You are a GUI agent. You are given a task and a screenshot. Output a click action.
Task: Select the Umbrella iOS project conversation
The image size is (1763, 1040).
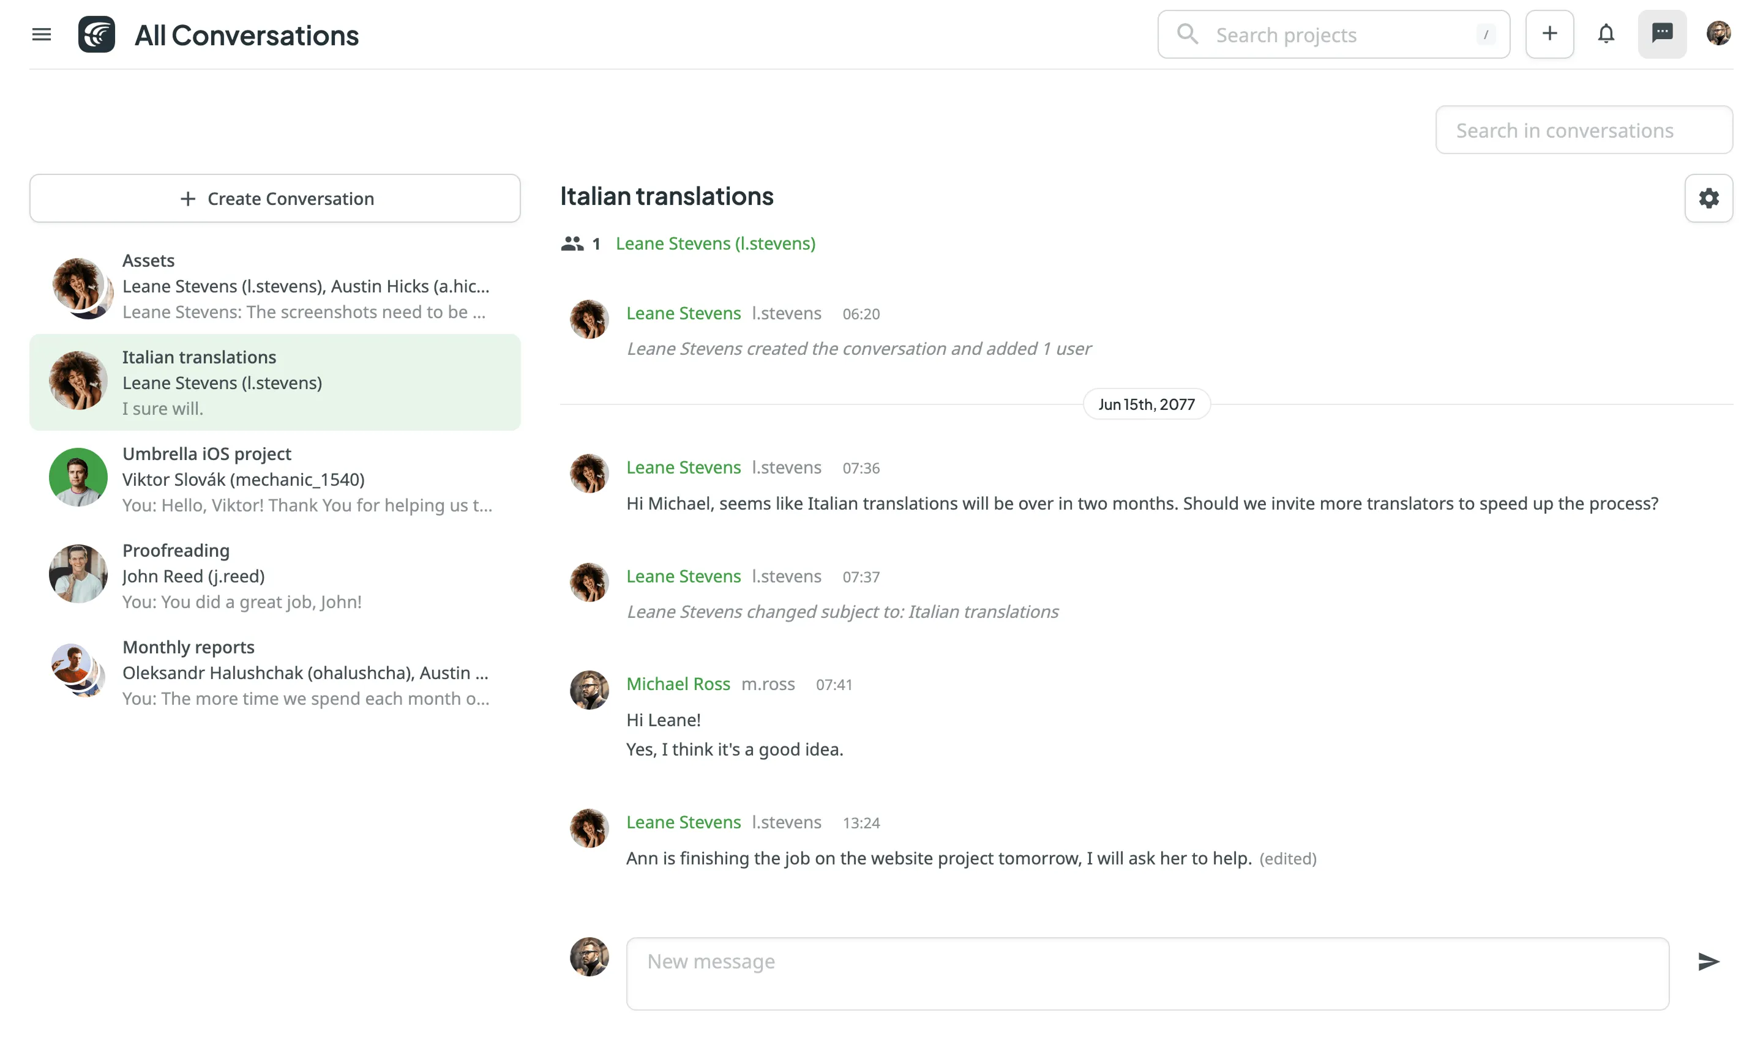(275, 480)
